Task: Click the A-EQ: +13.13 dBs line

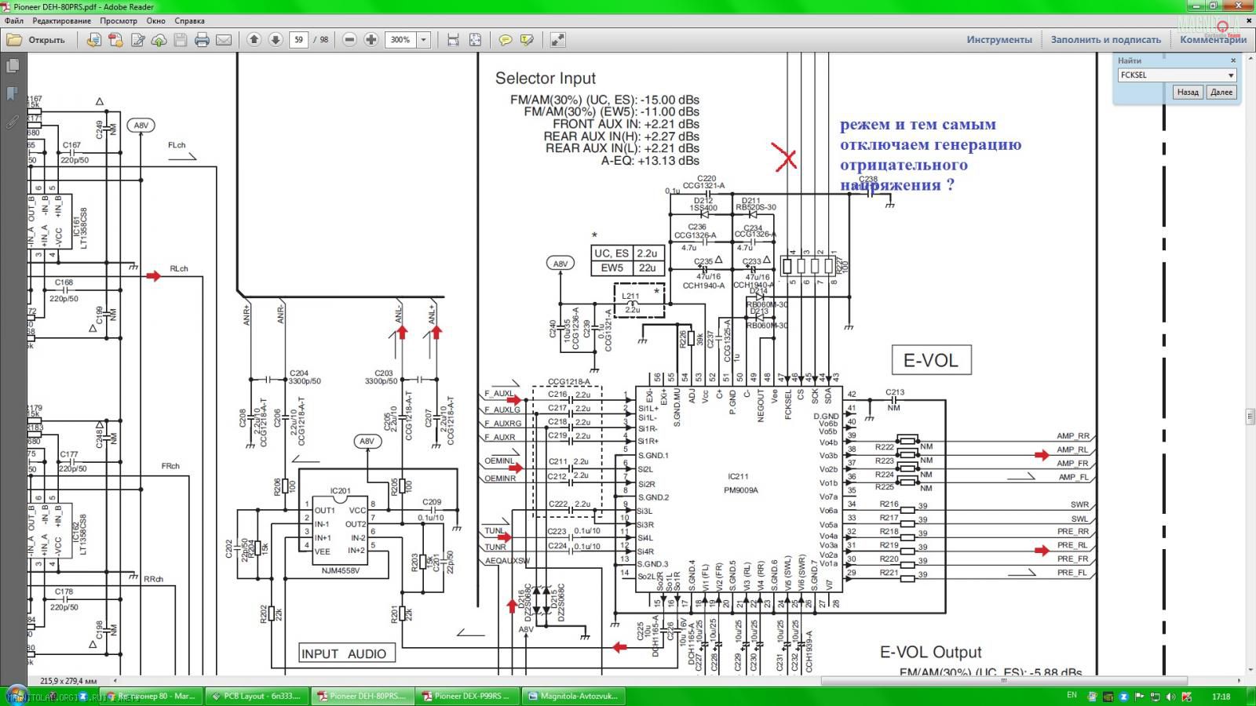Action: 650,160
